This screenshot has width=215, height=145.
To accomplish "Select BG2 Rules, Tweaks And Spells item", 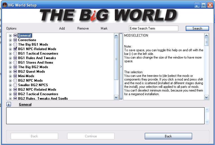I will (43, 98).
